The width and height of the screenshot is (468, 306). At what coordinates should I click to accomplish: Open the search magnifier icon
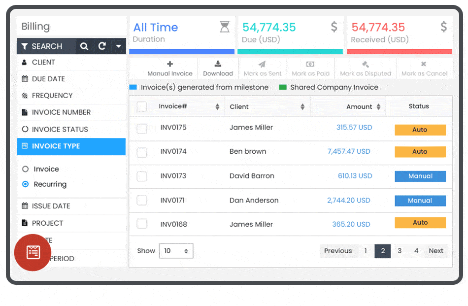(84, 46)
